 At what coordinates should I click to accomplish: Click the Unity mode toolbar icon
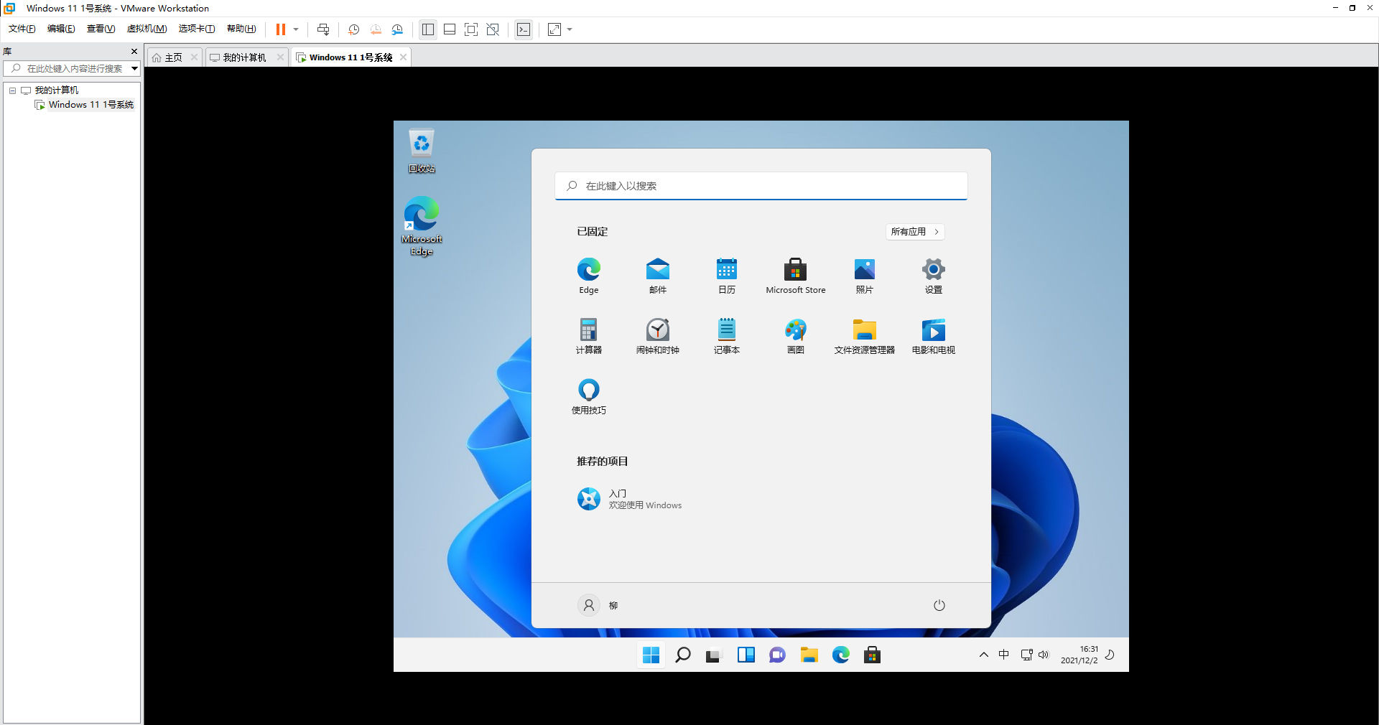pyautogui.click(x=493, y=29)
